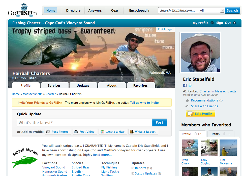
Task: Open the Answers nav item
Action: pyautogui.click(x=95, y=10)
